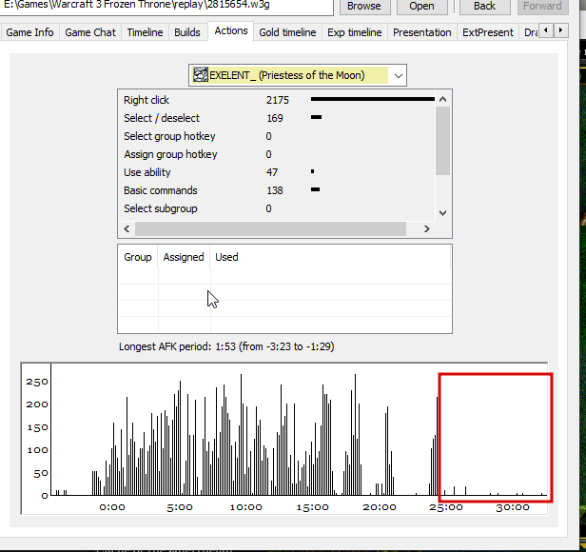The width and height of the screenshot is (586, 552).
Task: Show more tabs with the right tab arrow
Action: click(560, 30)
